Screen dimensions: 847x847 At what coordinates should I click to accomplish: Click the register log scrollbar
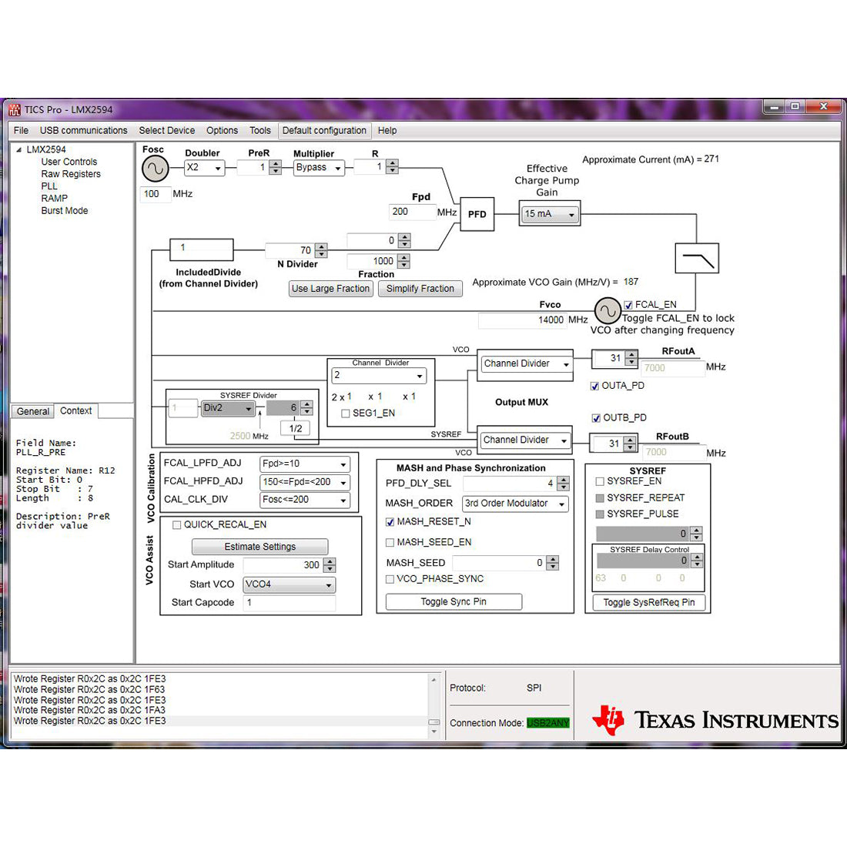(434, 702)
